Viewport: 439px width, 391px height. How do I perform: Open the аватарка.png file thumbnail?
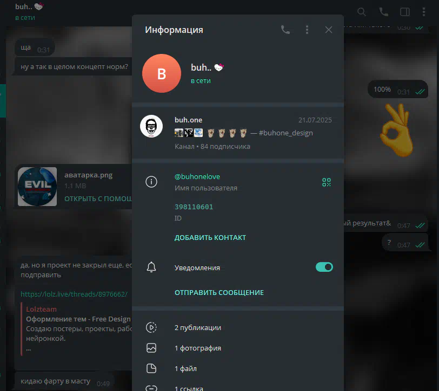coord(37,187)
